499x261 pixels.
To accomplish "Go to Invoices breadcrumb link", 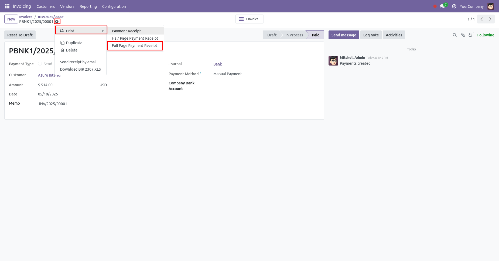I will click(x=26, y=17).
